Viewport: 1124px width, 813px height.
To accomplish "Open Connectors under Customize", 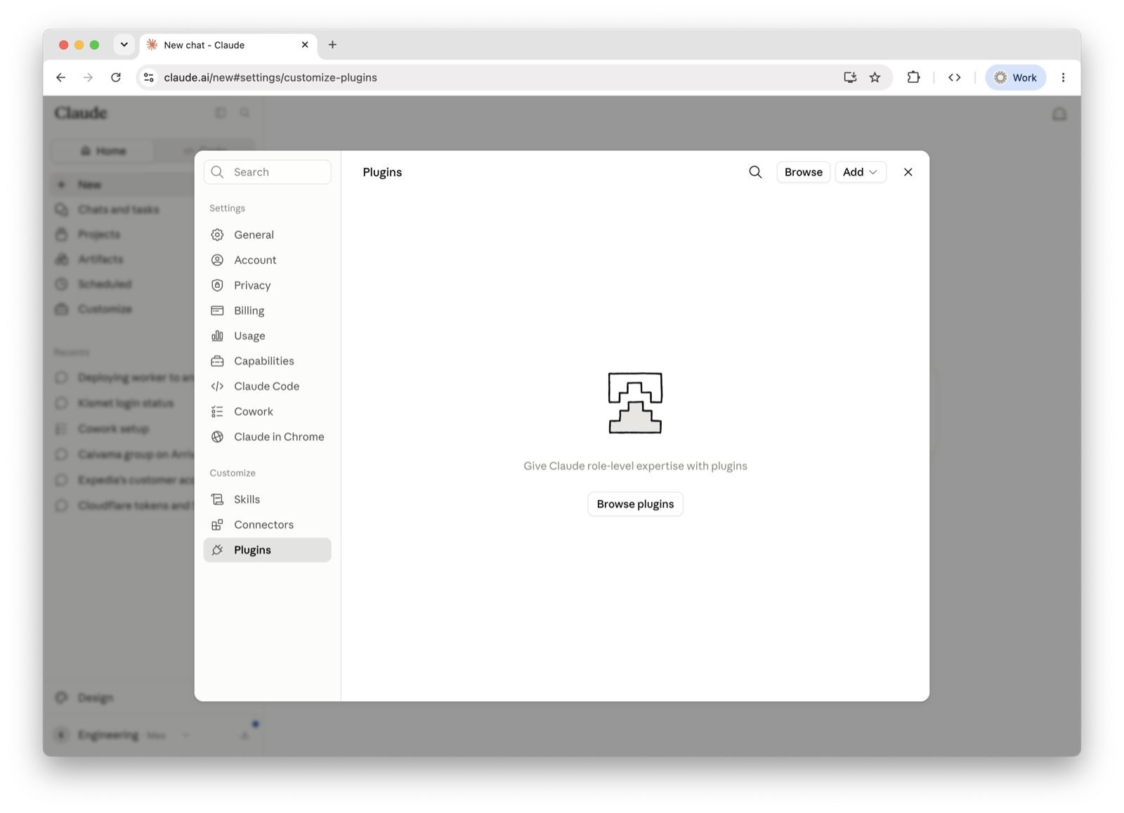I will click(267, 524).
